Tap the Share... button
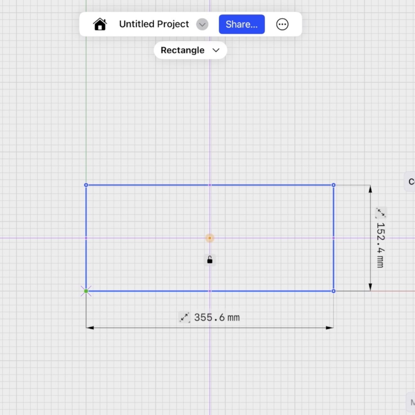This screenshot has height=415, width=415. click(241, 24)
